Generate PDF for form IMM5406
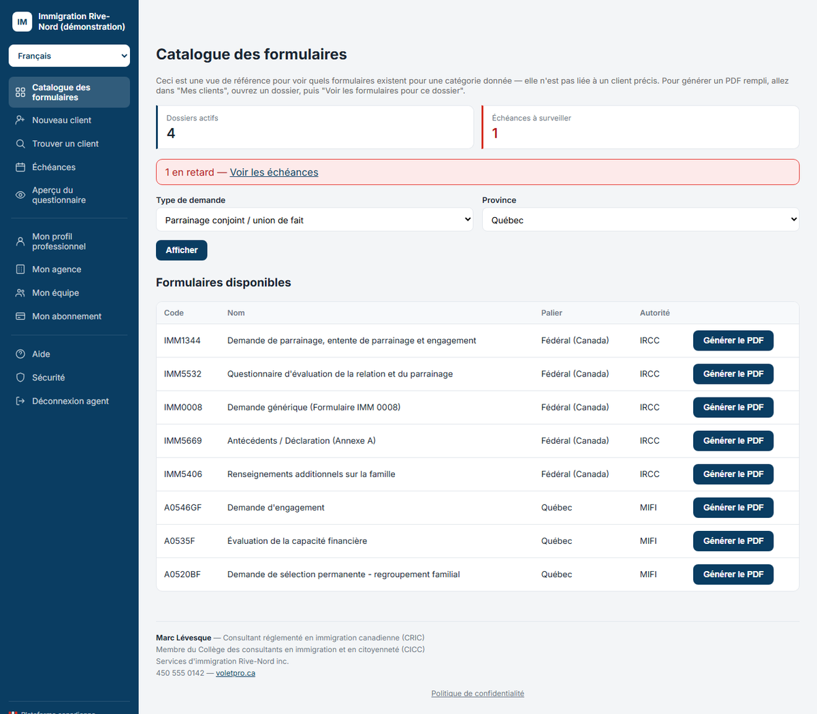 click(x=733, y=474)
